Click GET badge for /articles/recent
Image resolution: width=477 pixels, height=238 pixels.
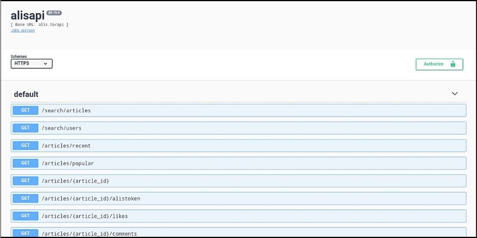(x=25, y=145)
